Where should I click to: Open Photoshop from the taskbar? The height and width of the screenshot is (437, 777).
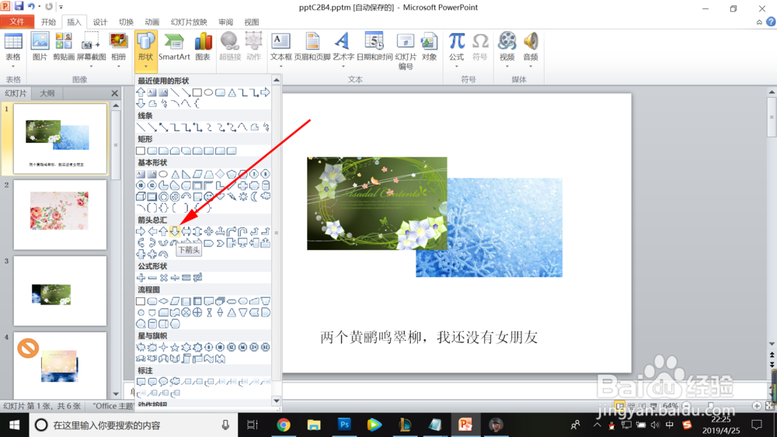[x=344, y=425]
